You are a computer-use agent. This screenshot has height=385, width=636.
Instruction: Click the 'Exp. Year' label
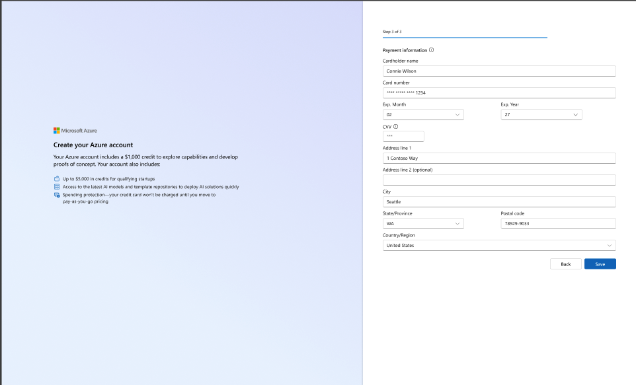pos(510,104)
